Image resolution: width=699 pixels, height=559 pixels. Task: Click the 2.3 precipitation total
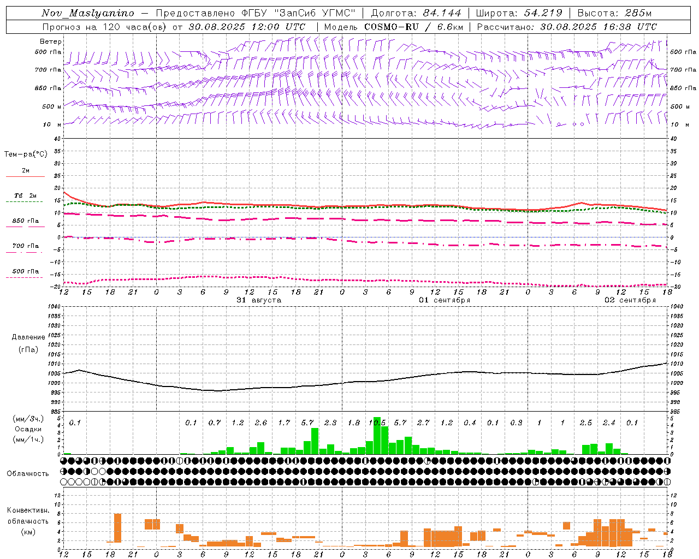(330, 423)
